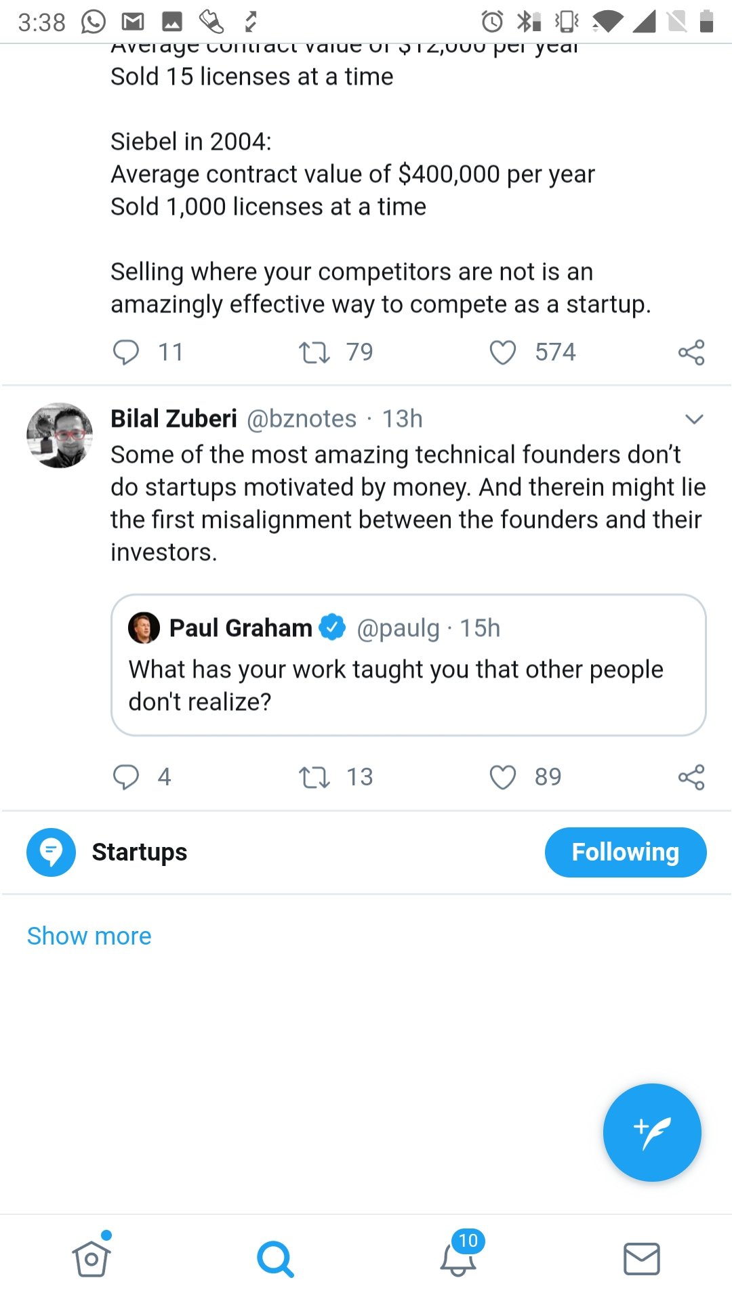Share the Siebel tweet
The width and height of the screenshot is (732, 1301).
pos(691,352)
